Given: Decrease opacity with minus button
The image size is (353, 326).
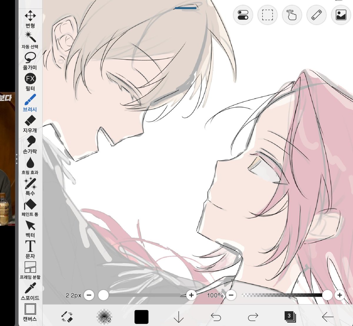Looking at the screenshot, I should click(232, 295).
